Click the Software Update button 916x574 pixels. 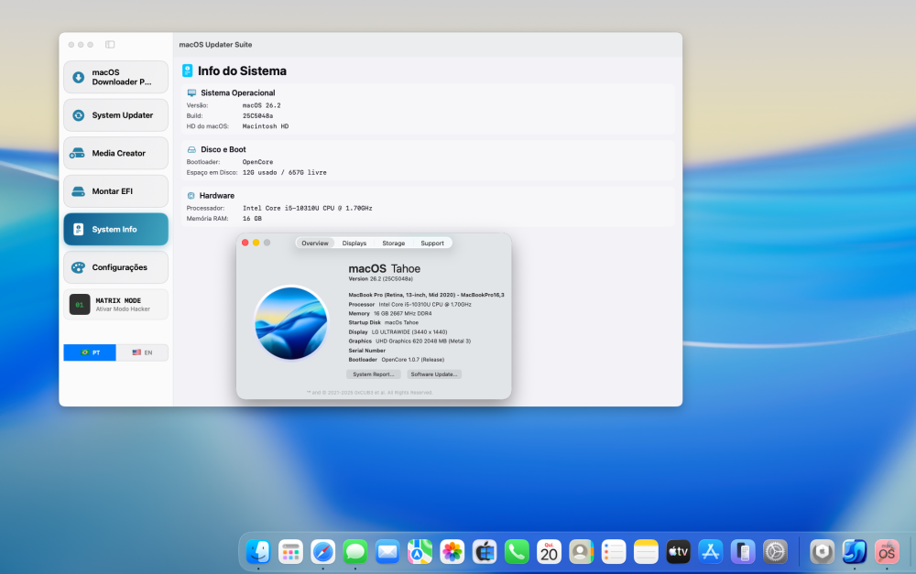434,374
